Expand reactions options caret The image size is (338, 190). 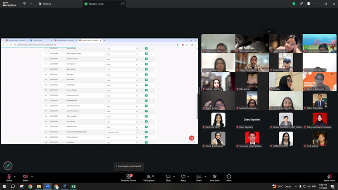188,176
